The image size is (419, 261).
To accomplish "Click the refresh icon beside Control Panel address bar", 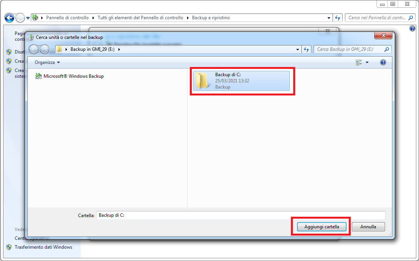I will tap(338, 18).
